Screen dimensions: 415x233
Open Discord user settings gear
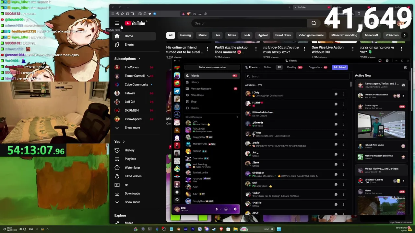[235, 209]
